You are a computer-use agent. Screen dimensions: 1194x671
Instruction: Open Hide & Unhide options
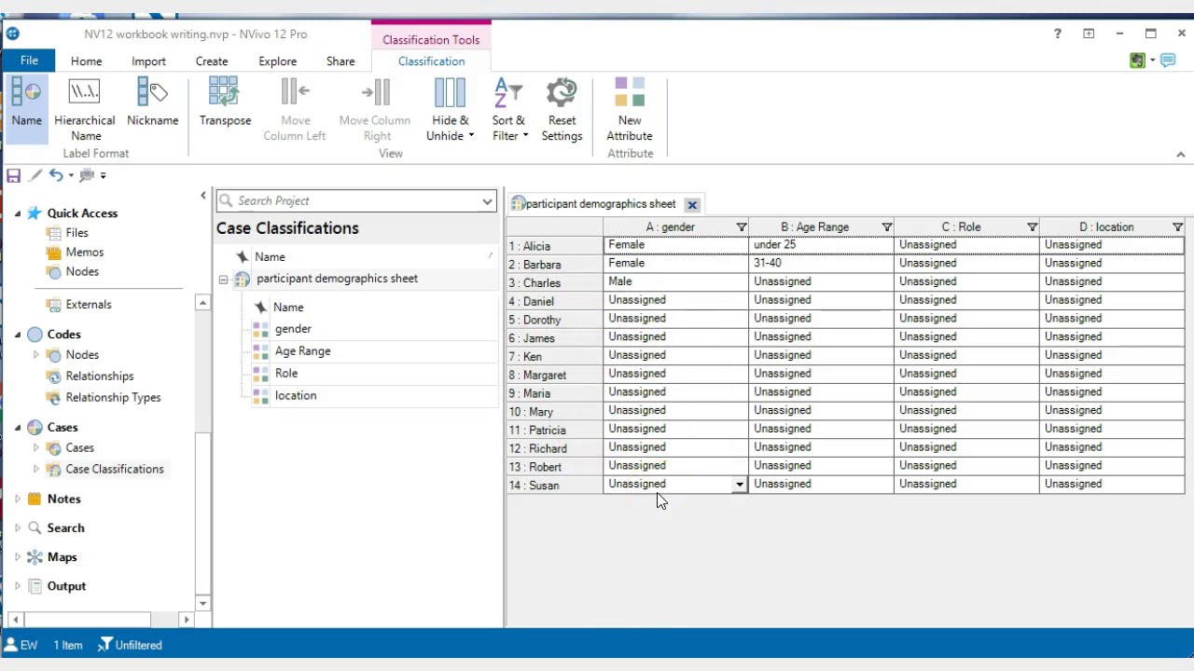pos(450,109)
